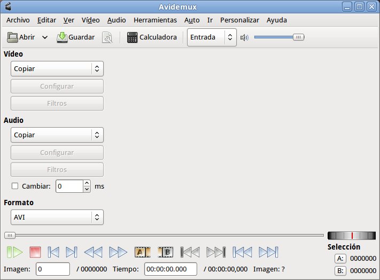Viewport: 380px width, 280px height.
Task: Click the 'Imagen: ?' frame type text
Action: [x=269, y=269]
